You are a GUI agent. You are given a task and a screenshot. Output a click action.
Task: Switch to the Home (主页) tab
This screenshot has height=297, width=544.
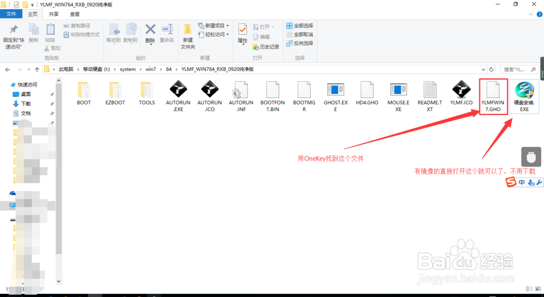(33, 14)
